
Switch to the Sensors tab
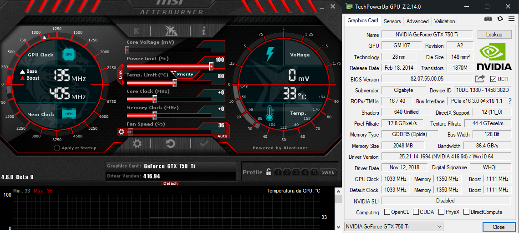click(x=392, y=21)
